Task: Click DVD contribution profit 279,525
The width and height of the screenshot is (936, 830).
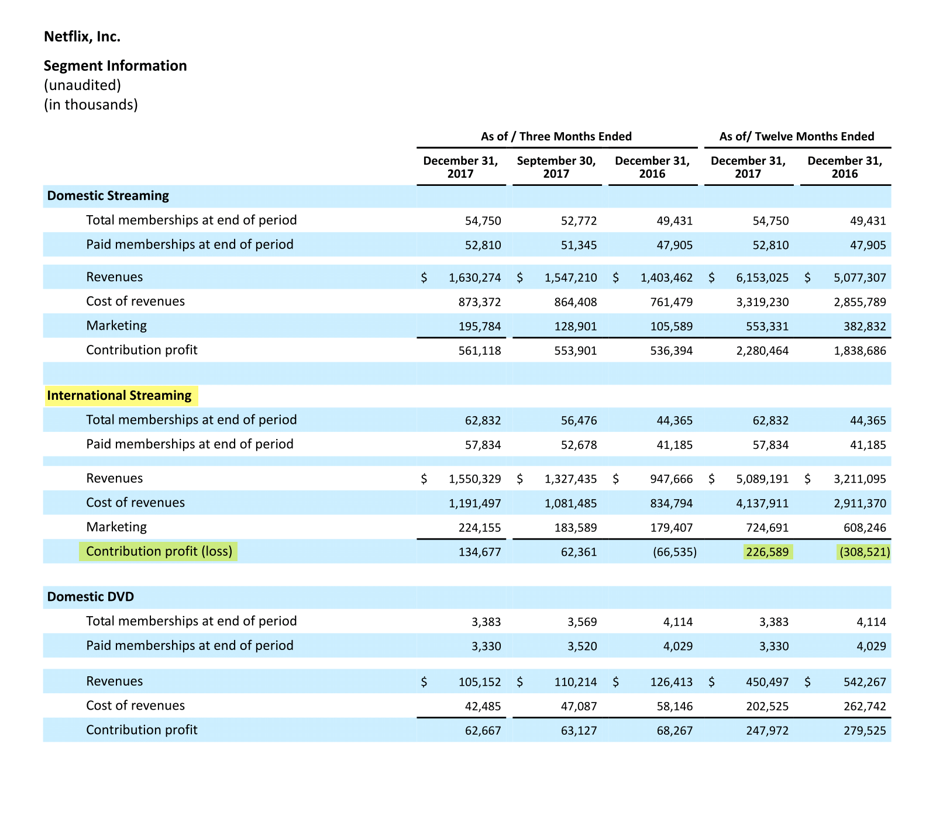Action: tap(865, 731)
